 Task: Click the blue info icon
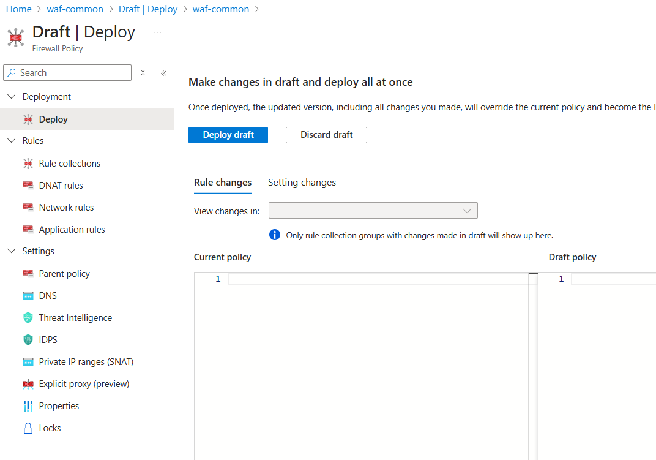[x=274, y=235]
